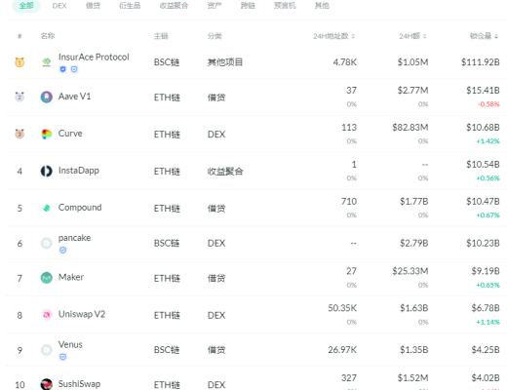Screen dimensions: 507x390
Task: Click the InstaDapp logo icon
Action: (47, 171)
